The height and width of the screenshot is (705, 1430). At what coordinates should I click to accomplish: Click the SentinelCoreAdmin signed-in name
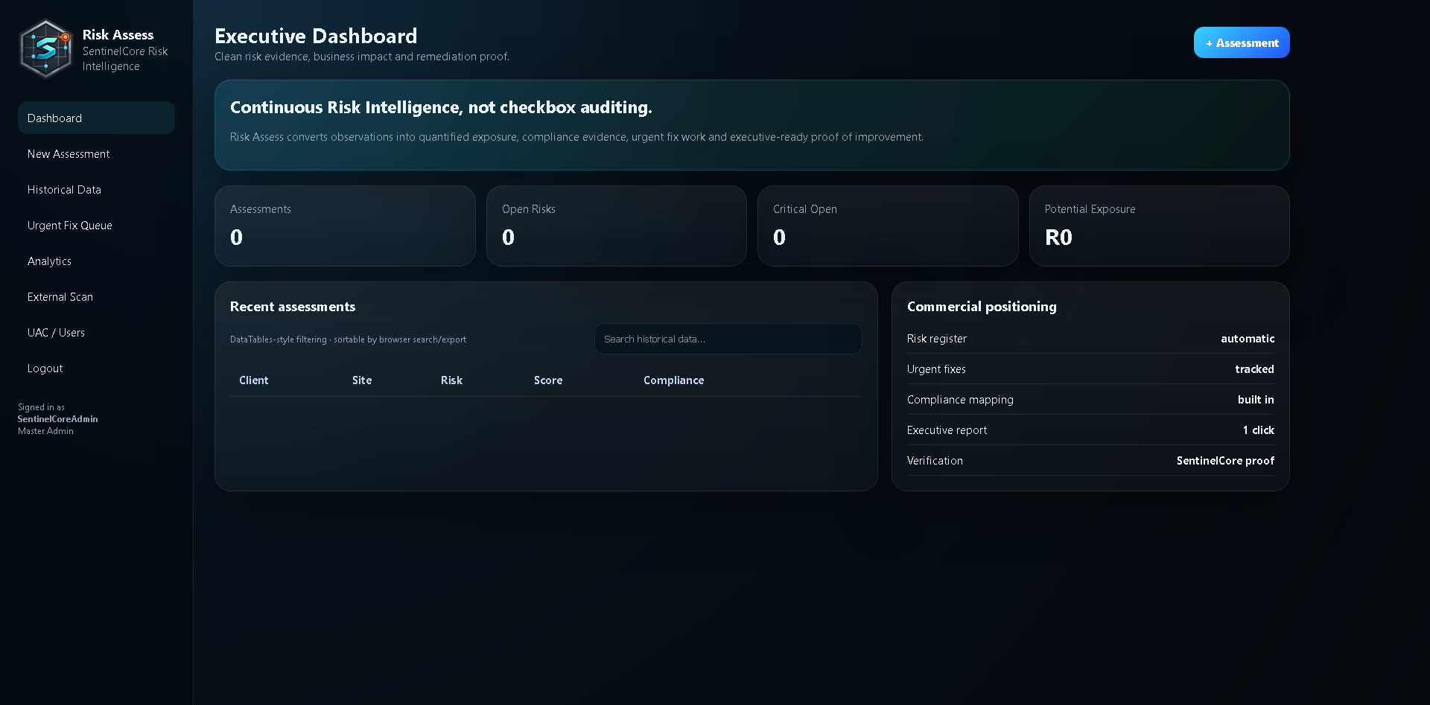(x=58, y=419)
